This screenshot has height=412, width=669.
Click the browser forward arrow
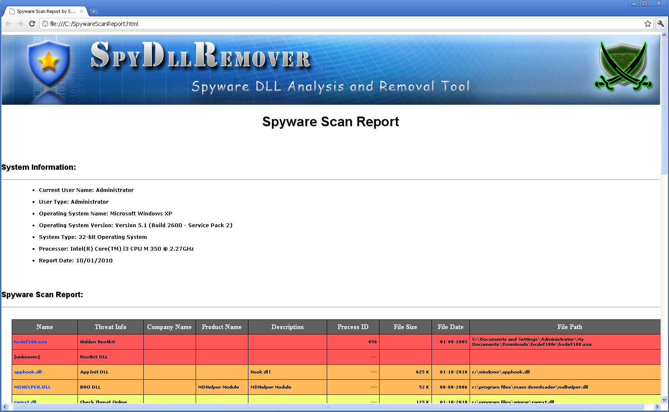point(20,24)
